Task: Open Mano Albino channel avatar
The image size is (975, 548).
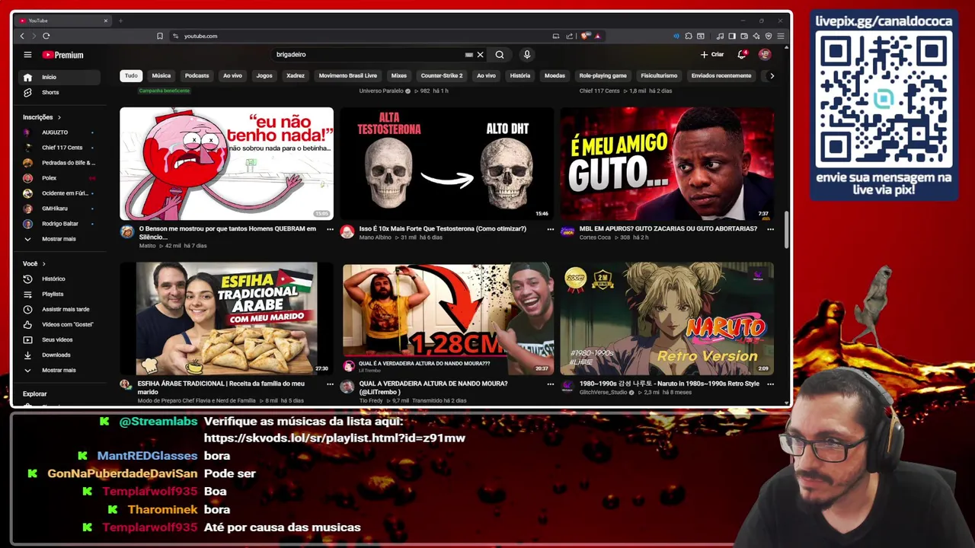Action: 347,231
